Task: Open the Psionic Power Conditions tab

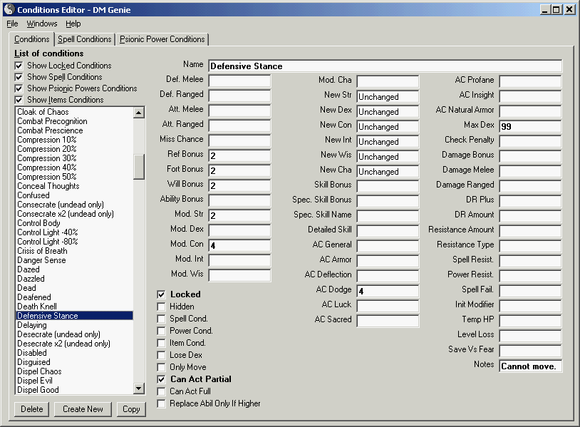Action: tap(162, 39)
